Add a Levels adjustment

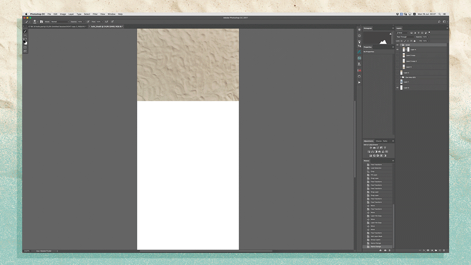374,148
